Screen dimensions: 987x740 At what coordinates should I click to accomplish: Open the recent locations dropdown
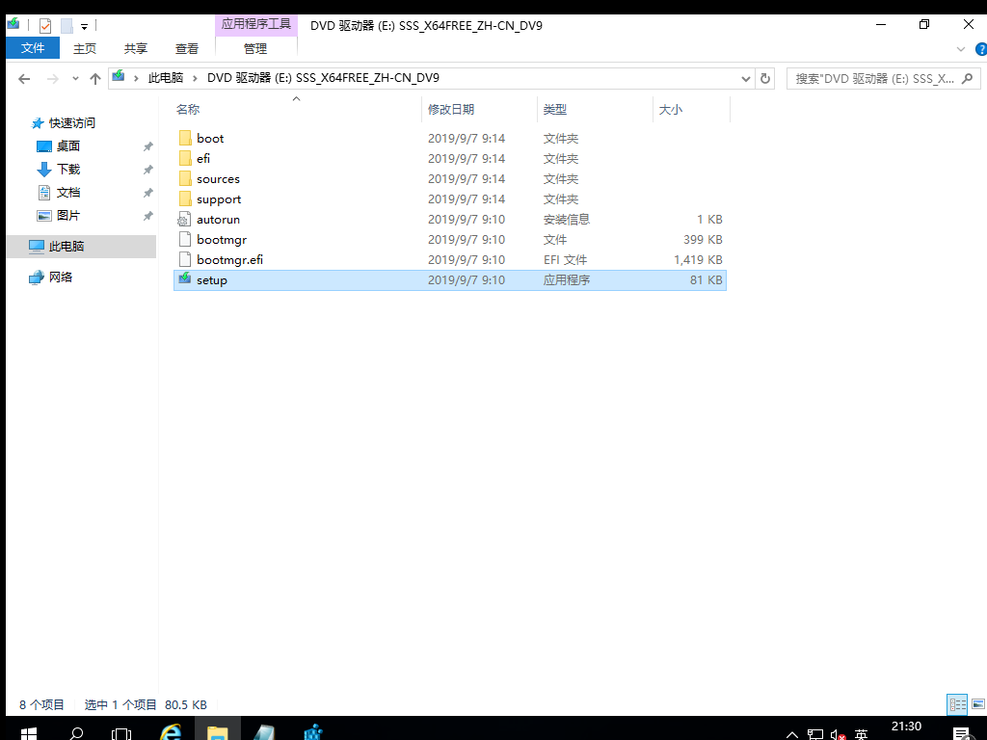pyautogui.click(x=75, y=79)
